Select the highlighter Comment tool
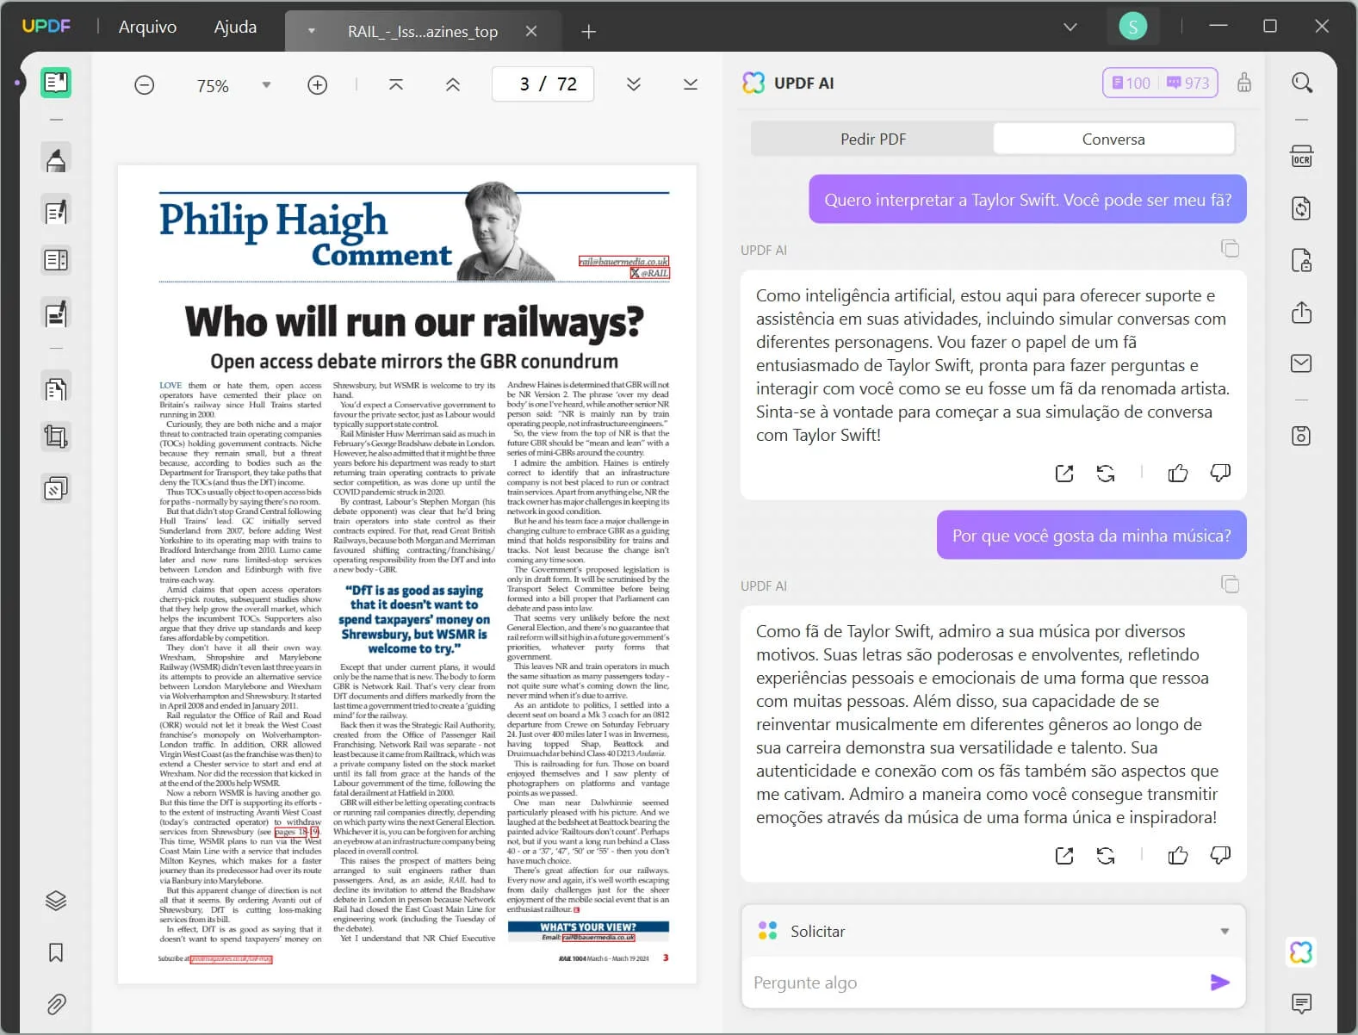 tap(56, 159)
